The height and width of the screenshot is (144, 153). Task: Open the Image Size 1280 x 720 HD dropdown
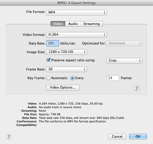[66, 52]
